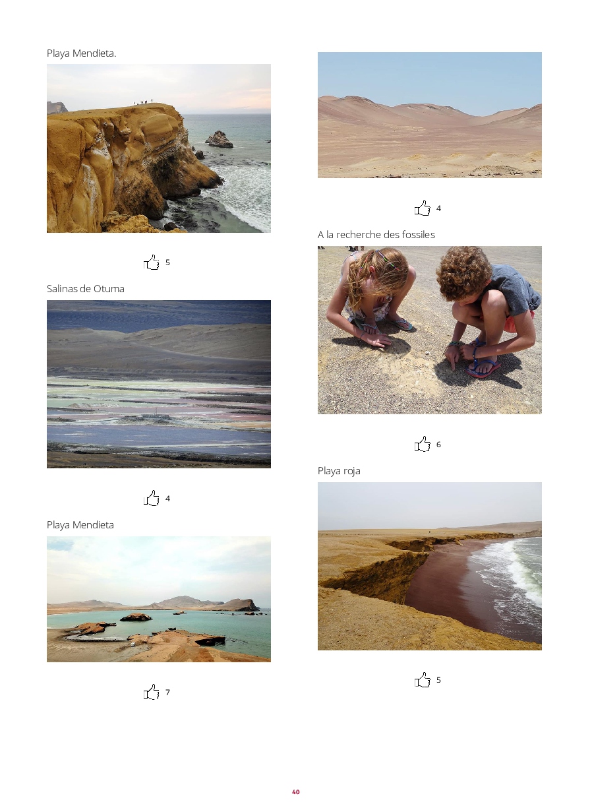This screenshot has width=592, height=810.
Task: Click page number 40 in footer
Action: (x=296, y=792)
